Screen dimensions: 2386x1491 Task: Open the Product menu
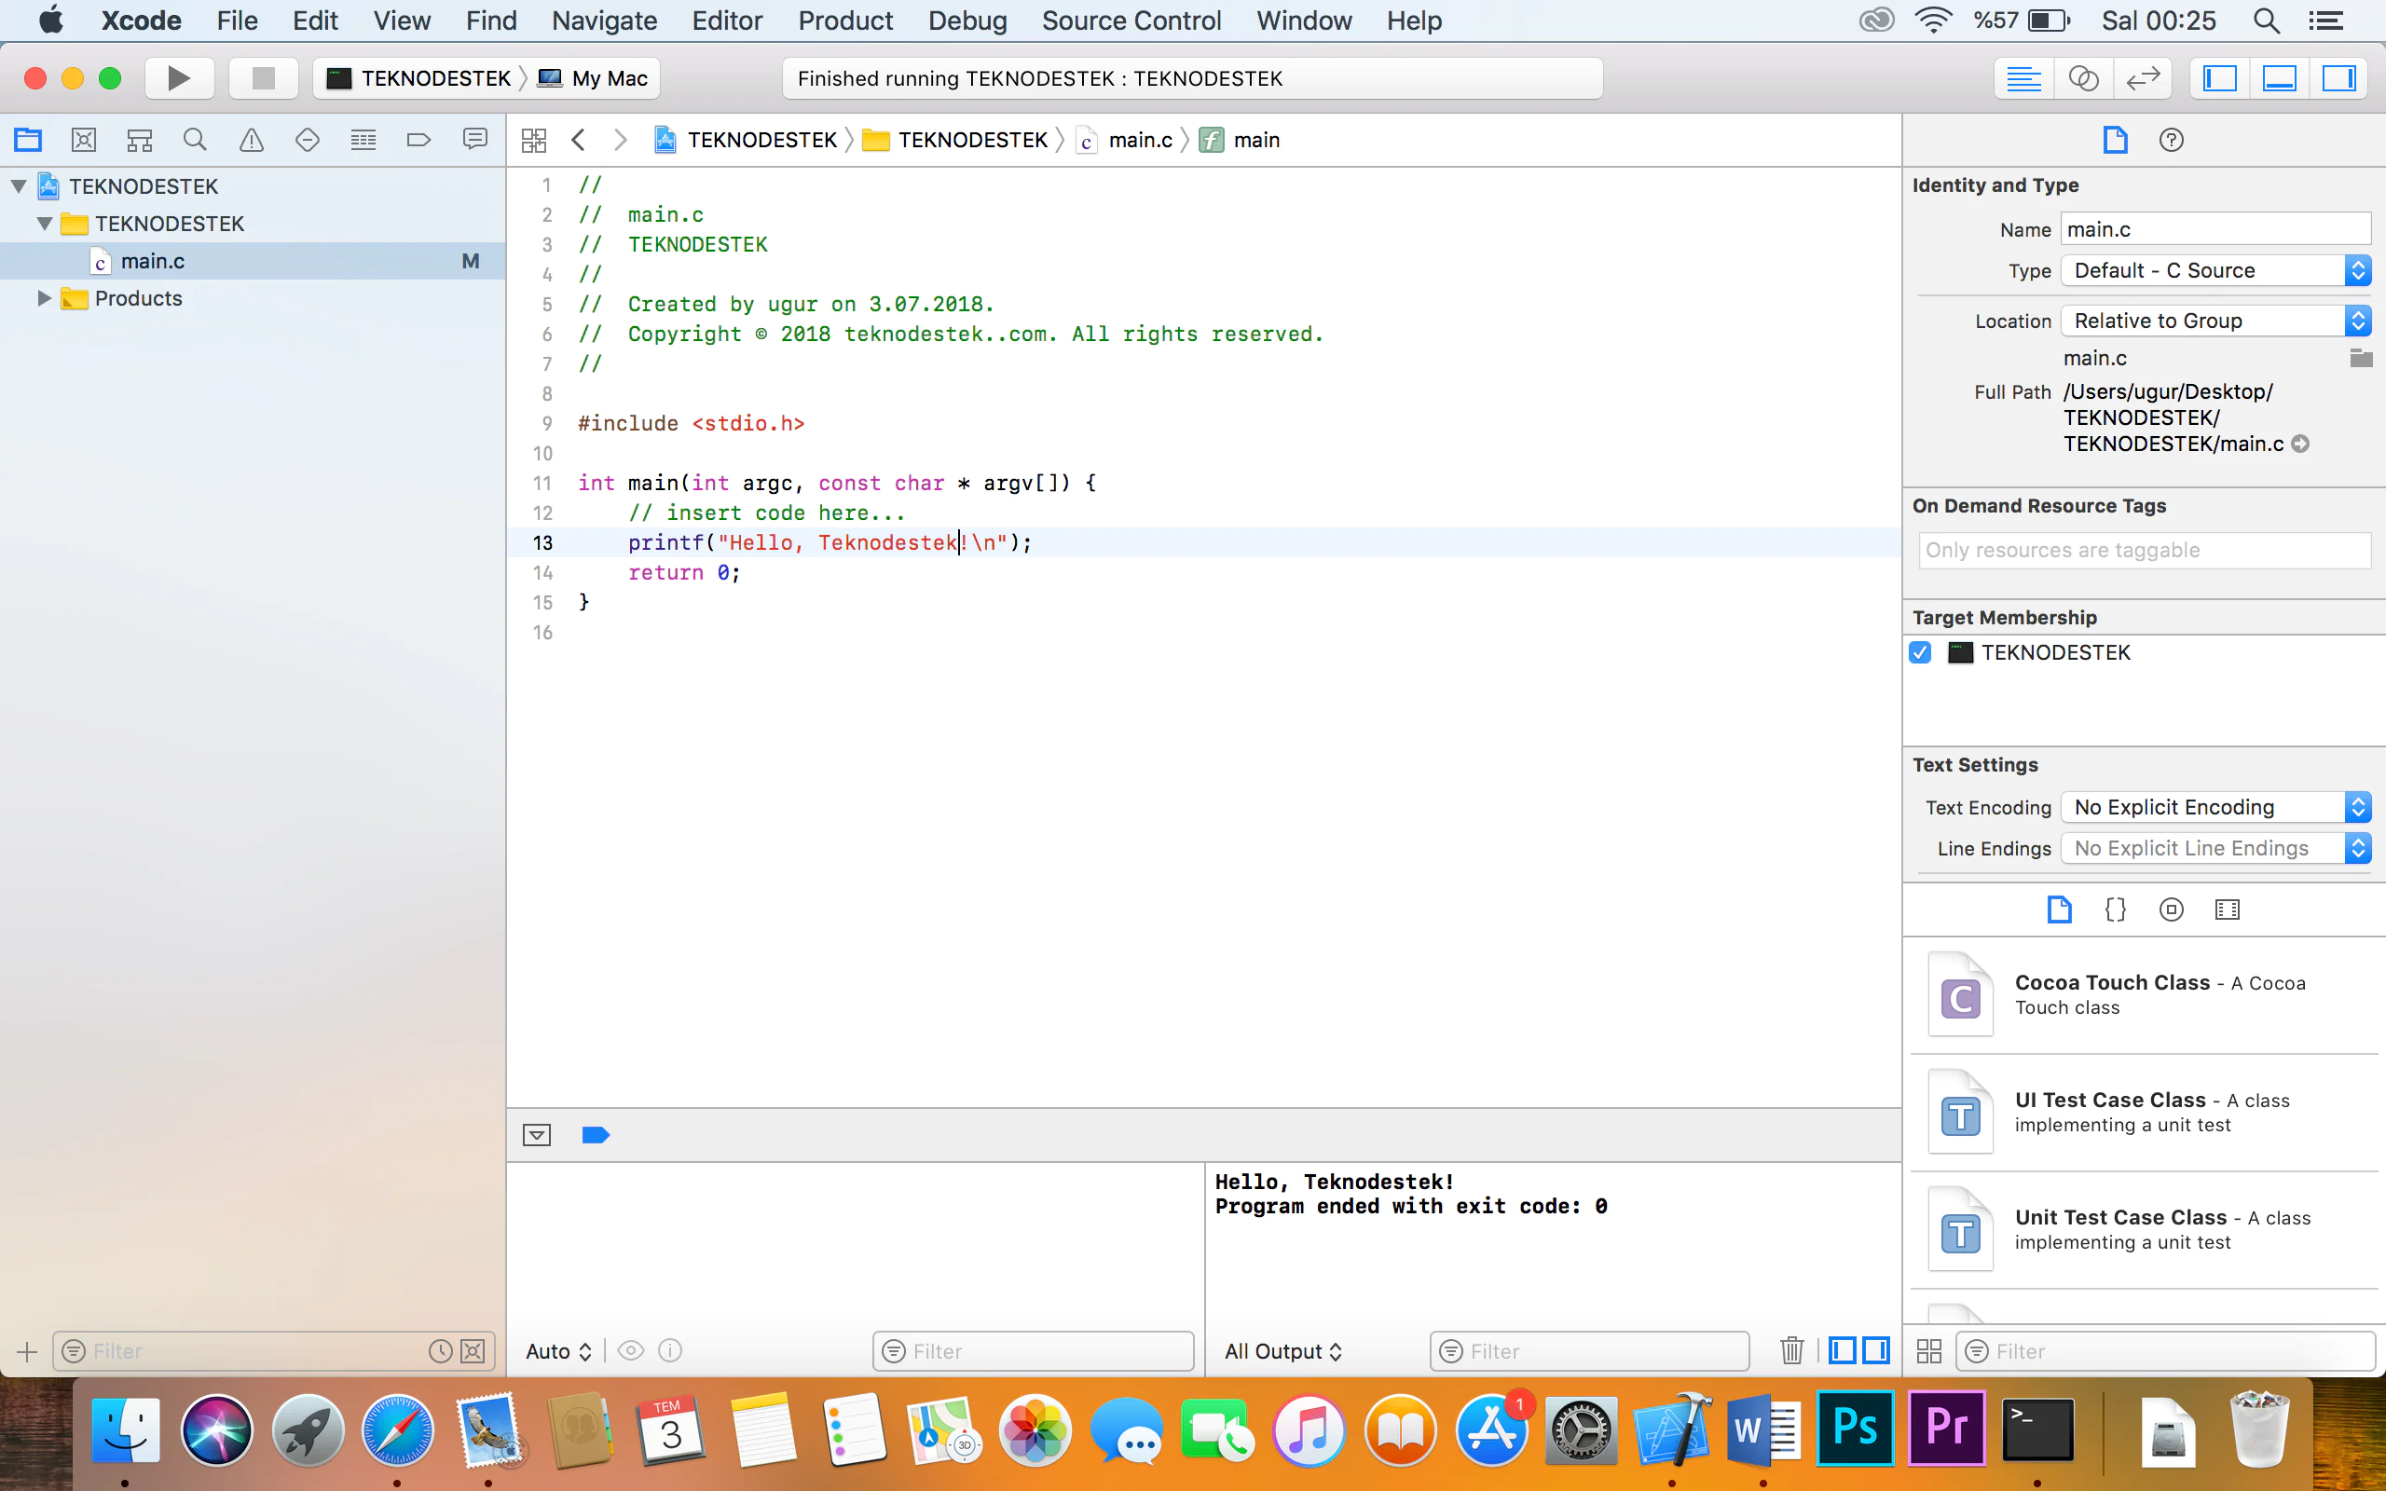click(x=845, y=21)
